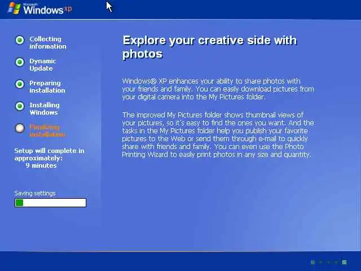Click the orange "Finalizing installation" step label
The image size is (361, 271).
coord(47,130)
